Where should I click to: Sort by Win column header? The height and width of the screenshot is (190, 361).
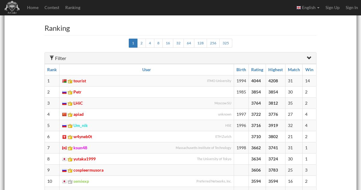click(309, 70)
